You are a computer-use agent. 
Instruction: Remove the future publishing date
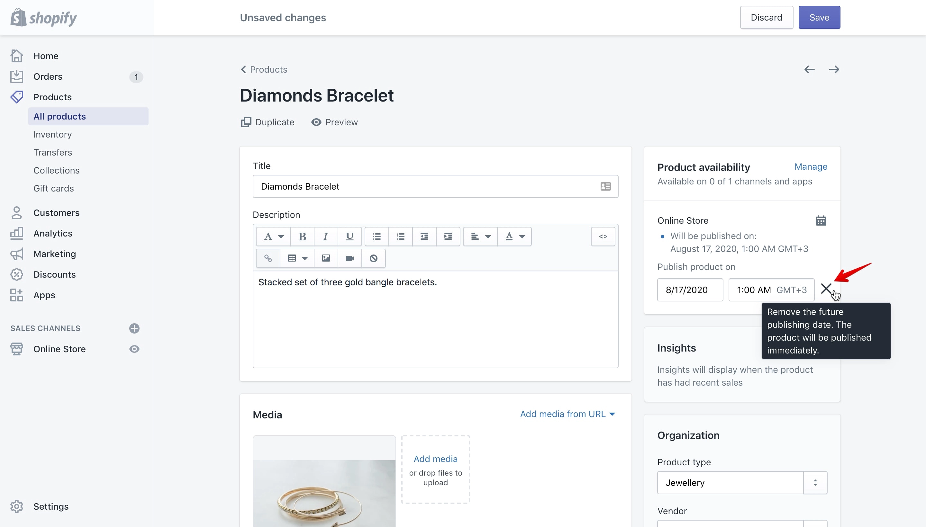pyautogui.click(x=826, y=289)
